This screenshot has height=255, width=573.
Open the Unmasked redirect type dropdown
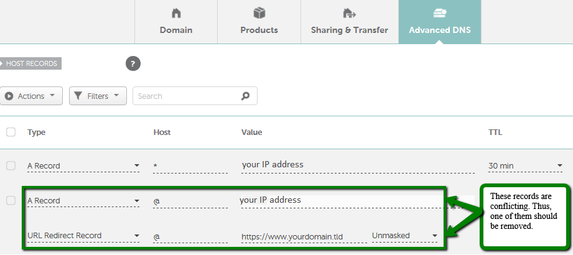coord(404,236)
